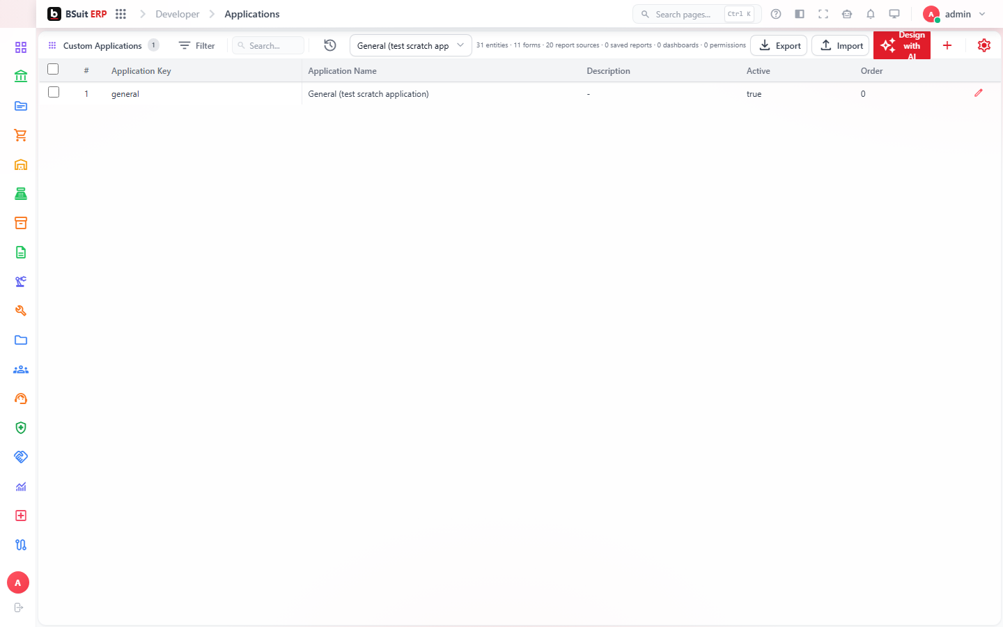Screen dimensions: 1003x627
Task: Click the Design with AI button
Action: [902, 45]
